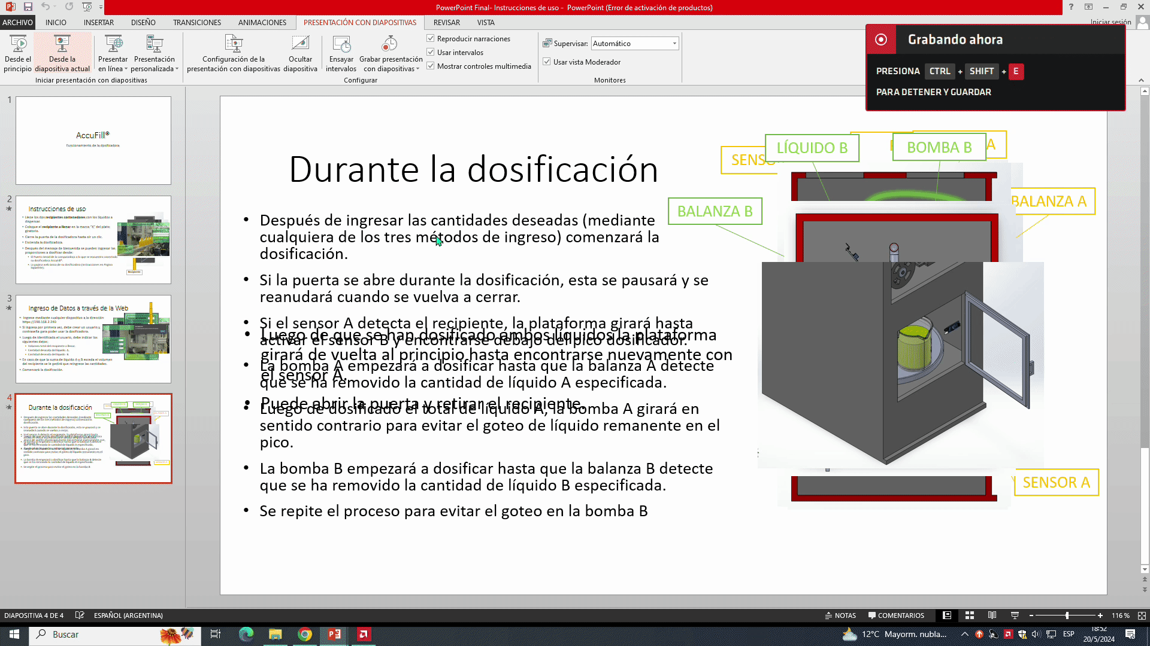Open Supervisar Automático dropdown
Viewport: 1150px width, 646px height.
click(x=674, y=44)
